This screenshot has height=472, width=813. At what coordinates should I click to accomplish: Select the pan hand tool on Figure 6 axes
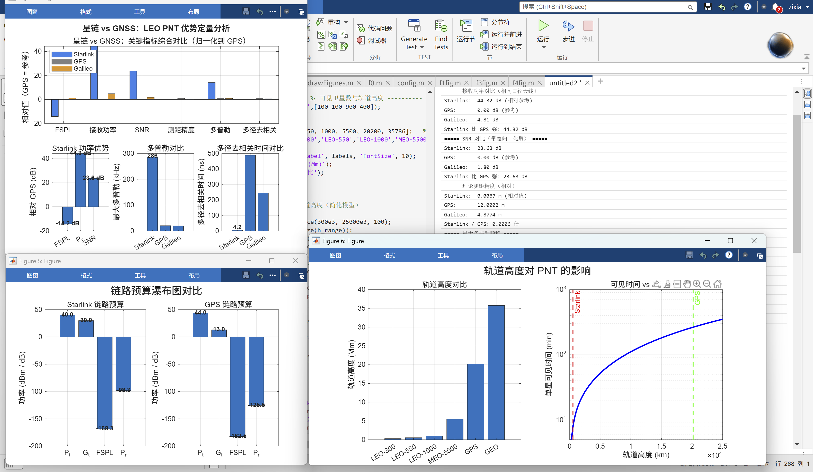(x=687, y=284)
